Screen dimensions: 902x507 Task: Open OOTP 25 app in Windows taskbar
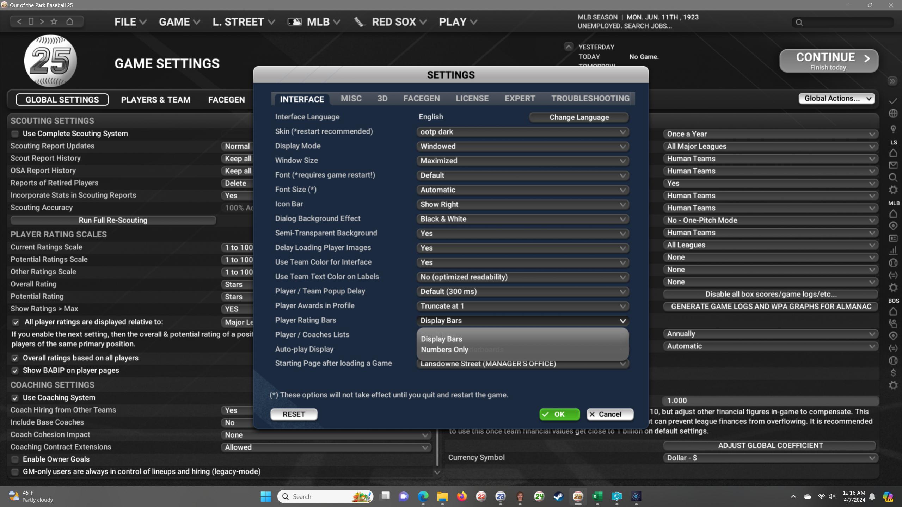(x=578, y=496)
